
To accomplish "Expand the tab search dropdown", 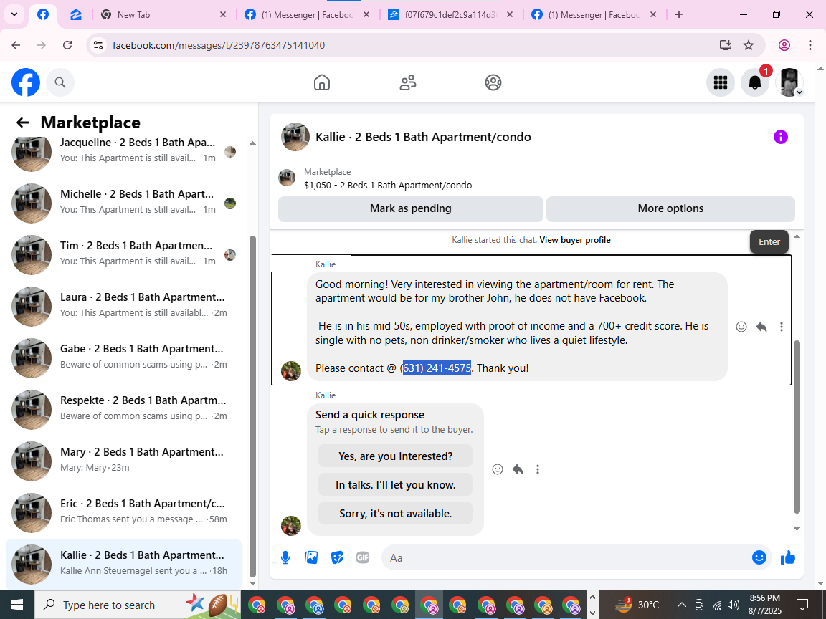I will pyautogui.click(x=14, y=15).
